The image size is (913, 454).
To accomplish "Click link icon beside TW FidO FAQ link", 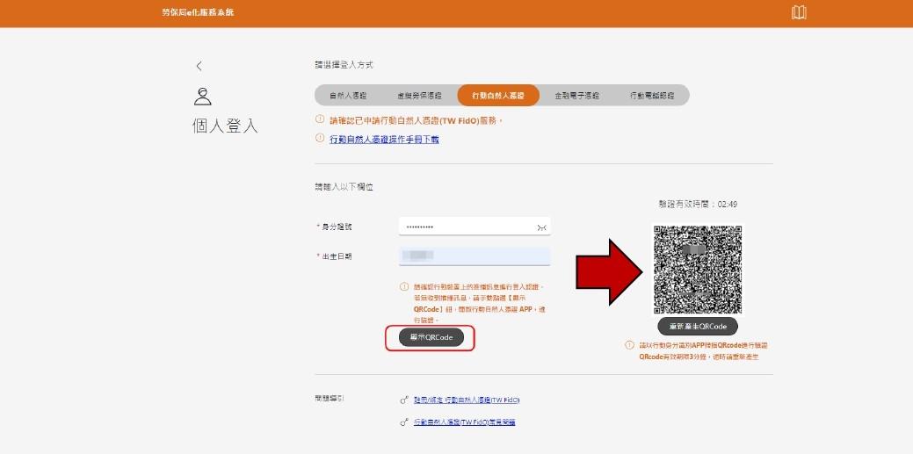I will tap(404, 422).
